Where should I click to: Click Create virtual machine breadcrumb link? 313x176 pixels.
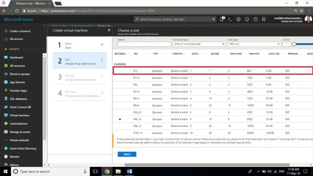pyautogui.click(x=82, y=26)
